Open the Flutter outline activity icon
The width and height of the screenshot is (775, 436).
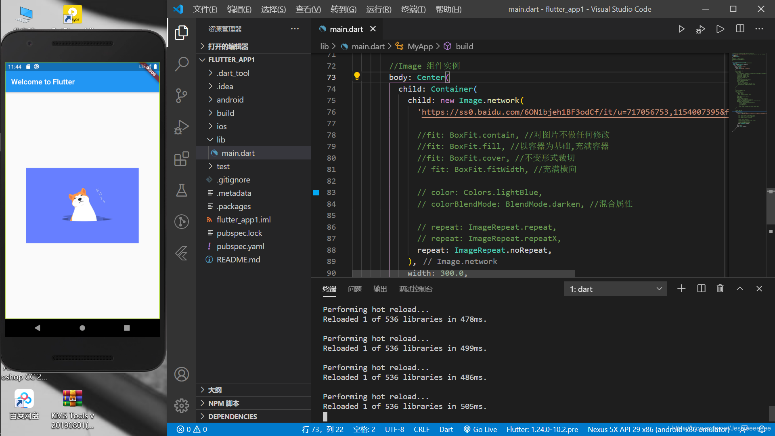tap(182, 253)
